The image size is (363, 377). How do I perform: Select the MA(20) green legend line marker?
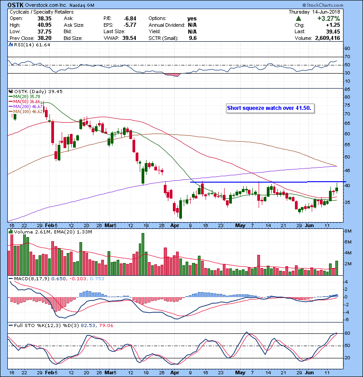pyautogui.click(x=10, y=96)
